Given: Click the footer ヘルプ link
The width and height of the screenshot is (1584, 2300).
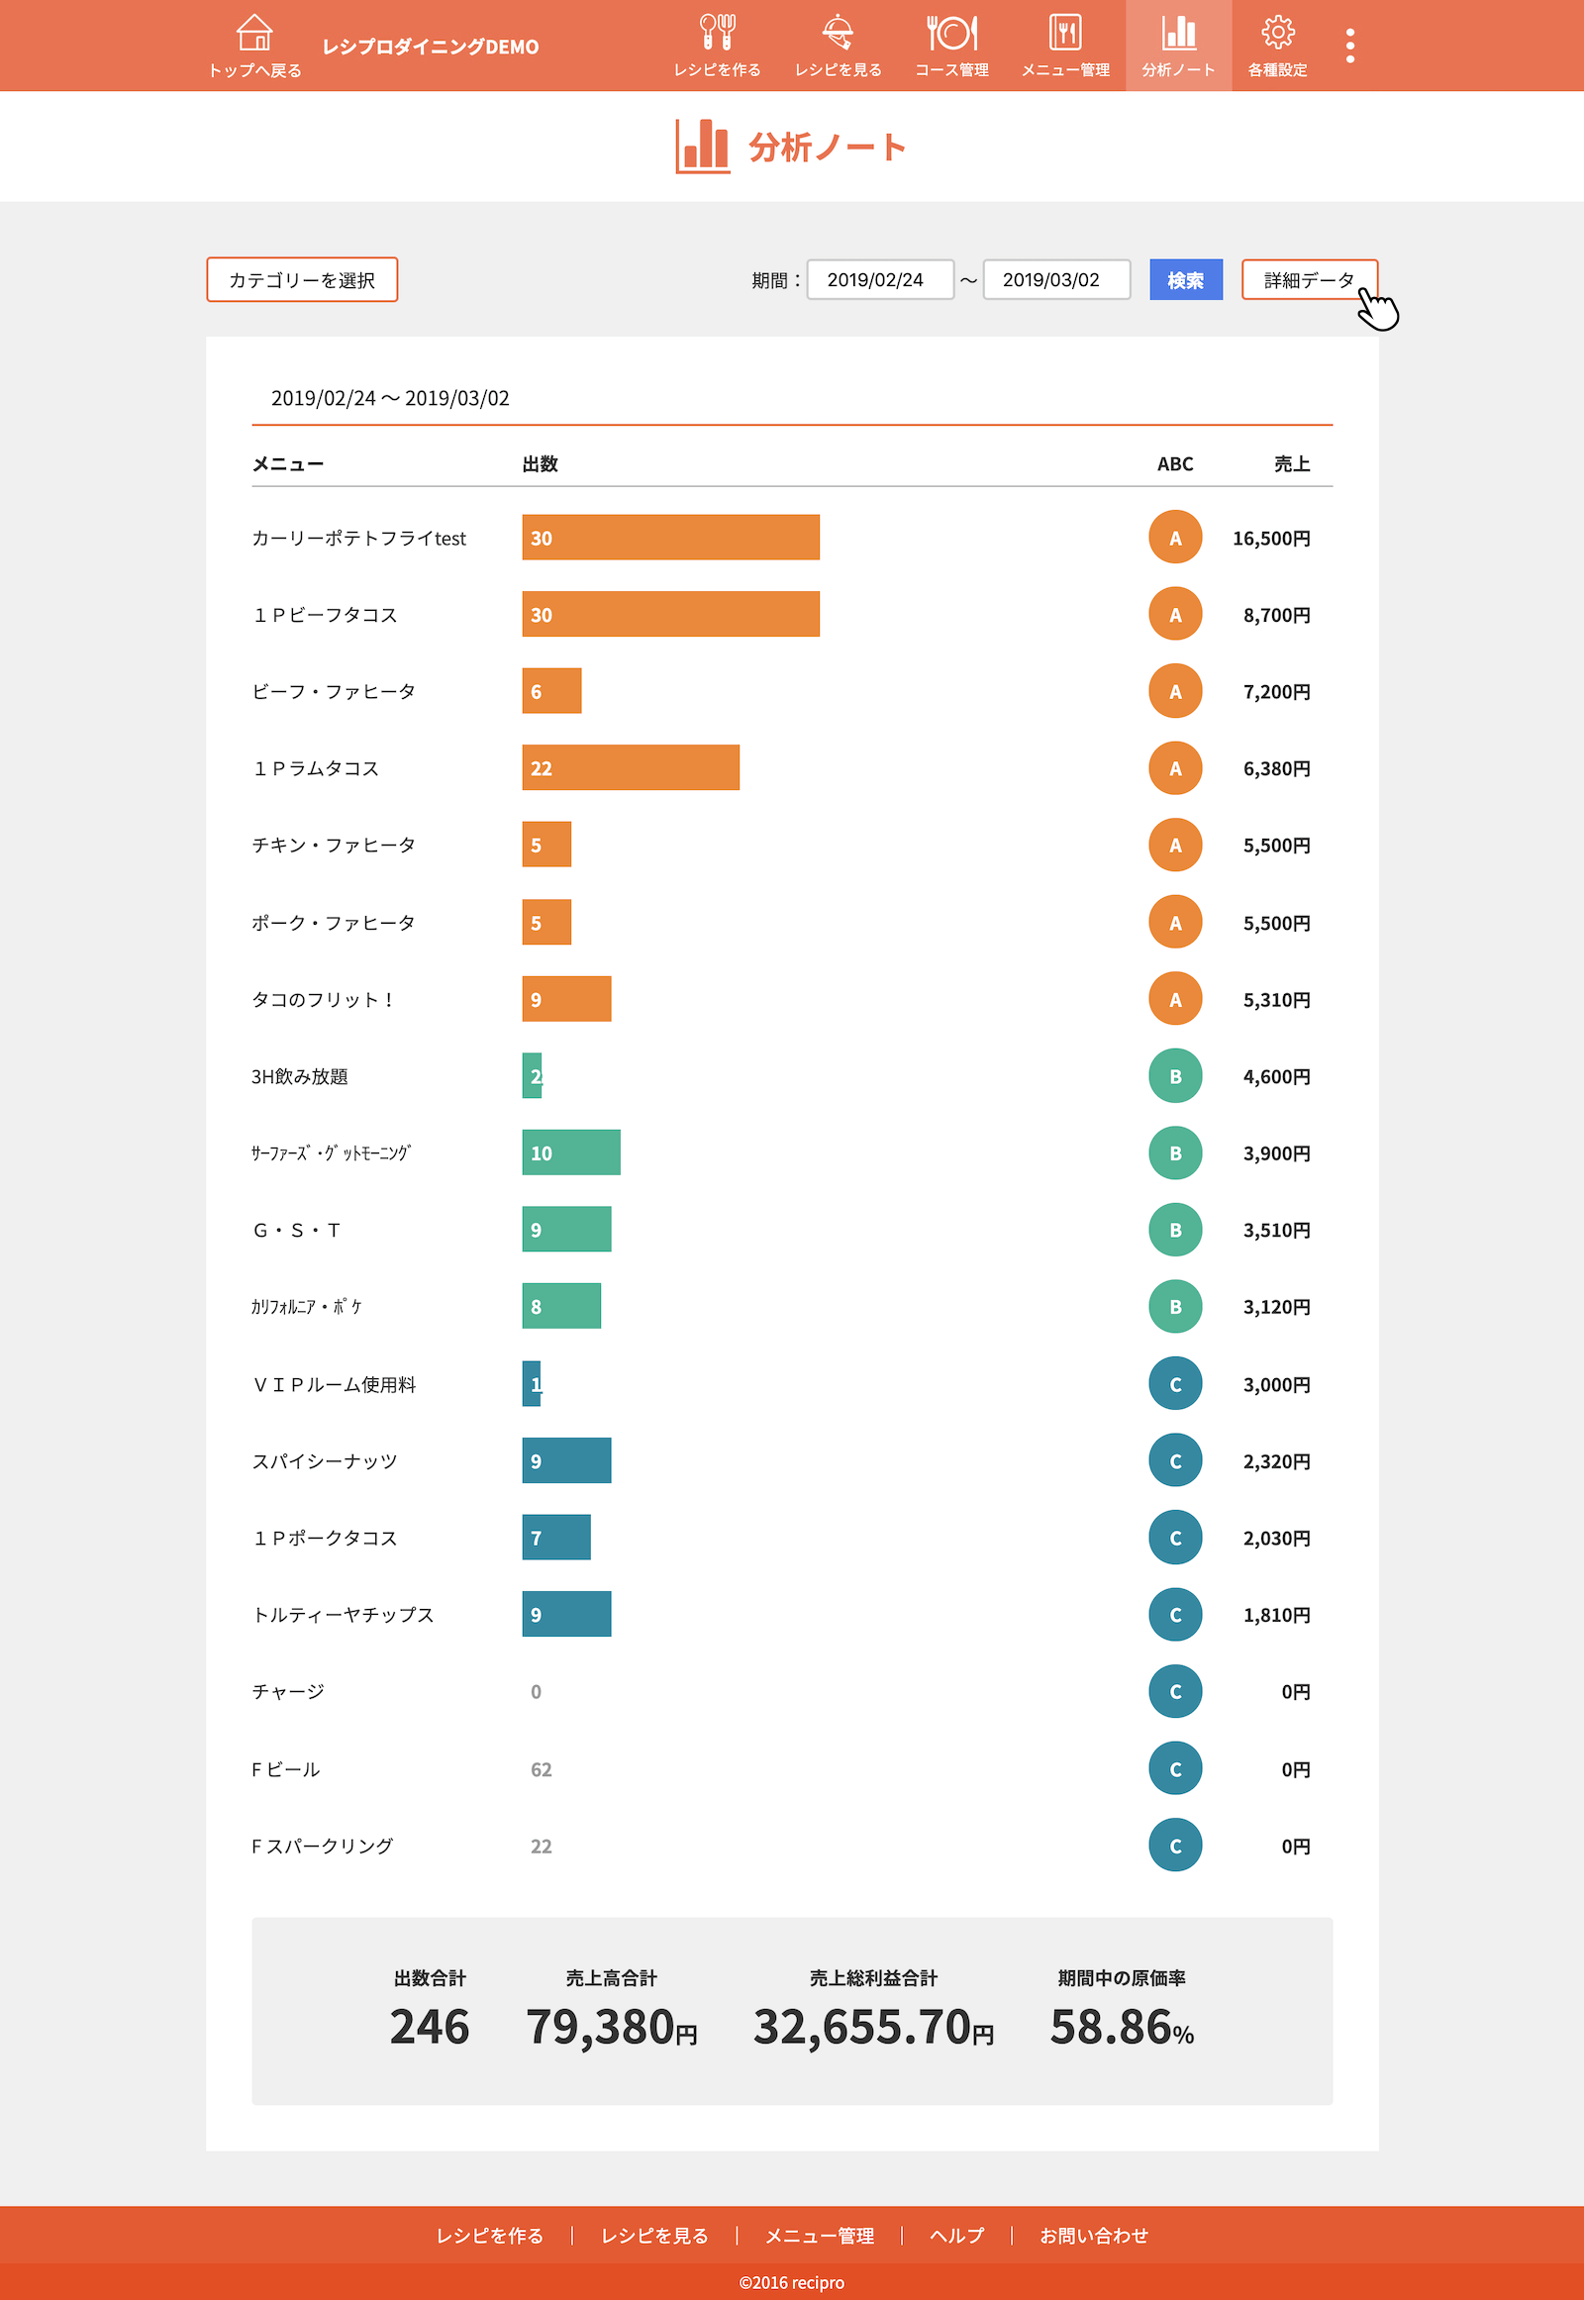Looking at the screenshot, I should tap(956, 2236).
